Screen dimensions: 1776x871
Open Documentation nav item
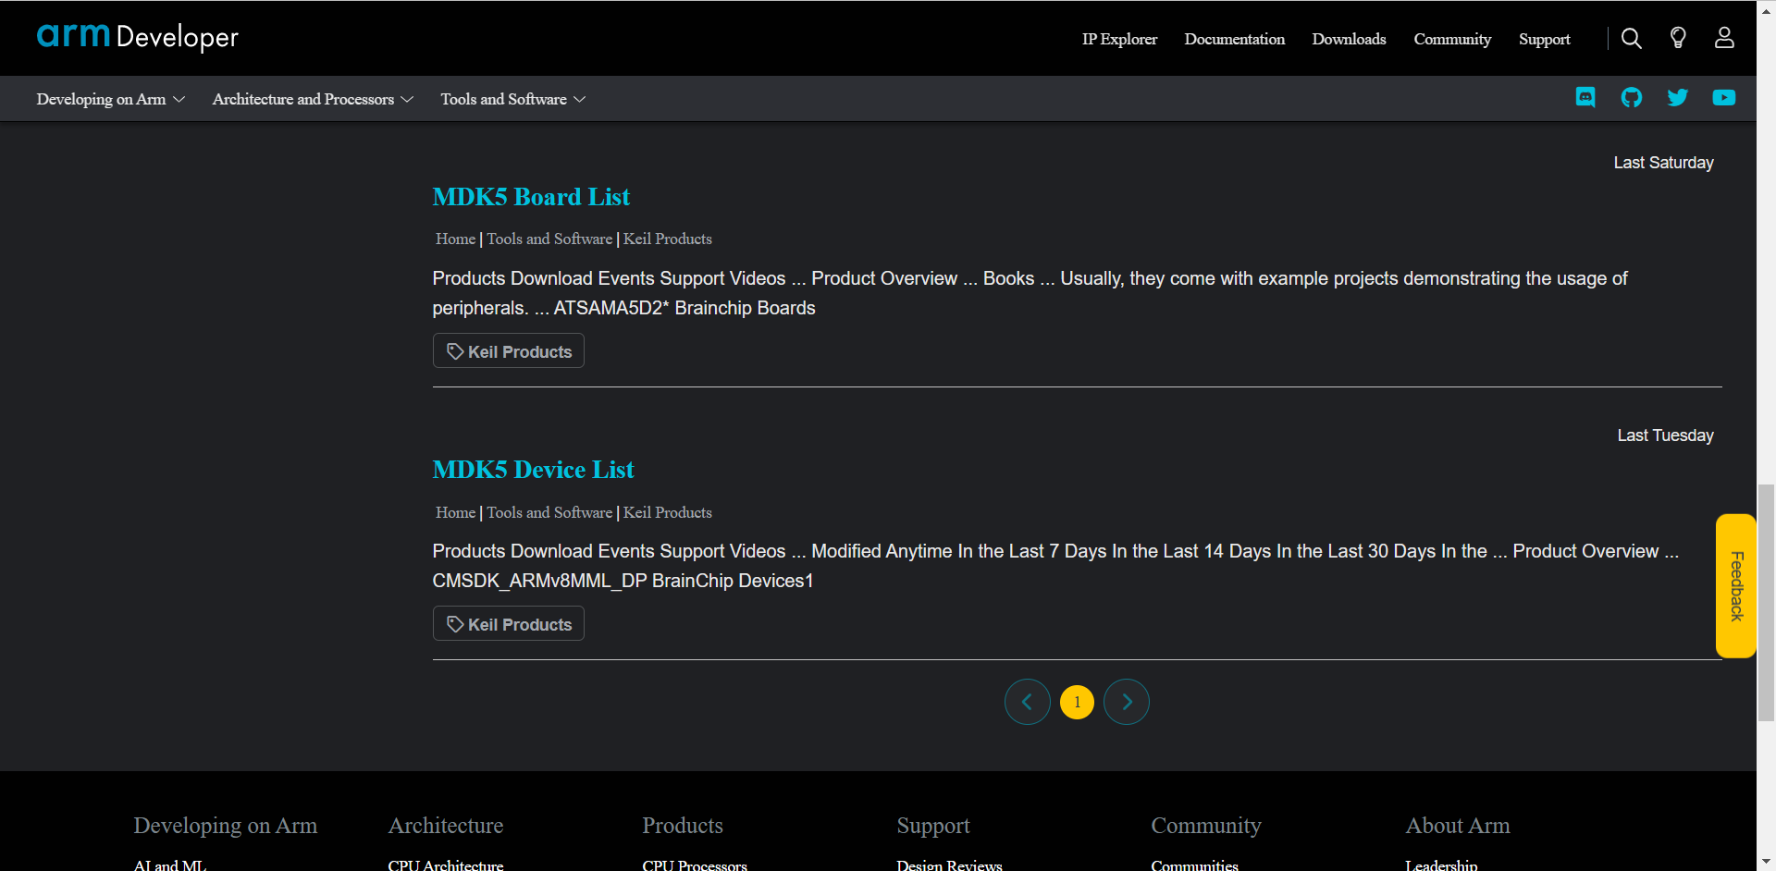tap(1235, 39)
